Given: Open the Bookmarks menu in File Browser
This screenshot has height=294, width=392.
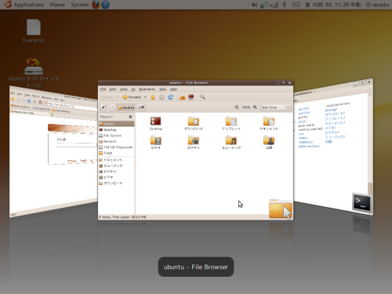Looking at the screenshot, I should [147, 89].
